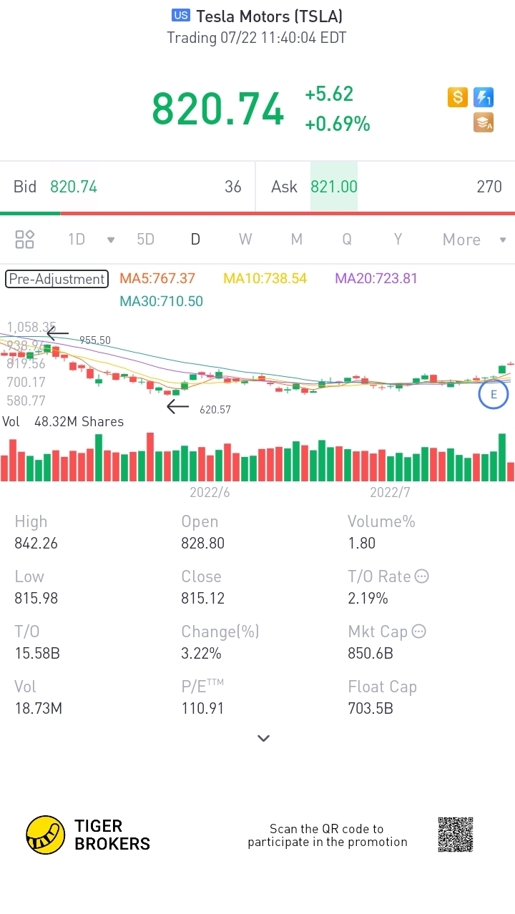Tap the info icon beside Mkt Cap

(419, 632)
